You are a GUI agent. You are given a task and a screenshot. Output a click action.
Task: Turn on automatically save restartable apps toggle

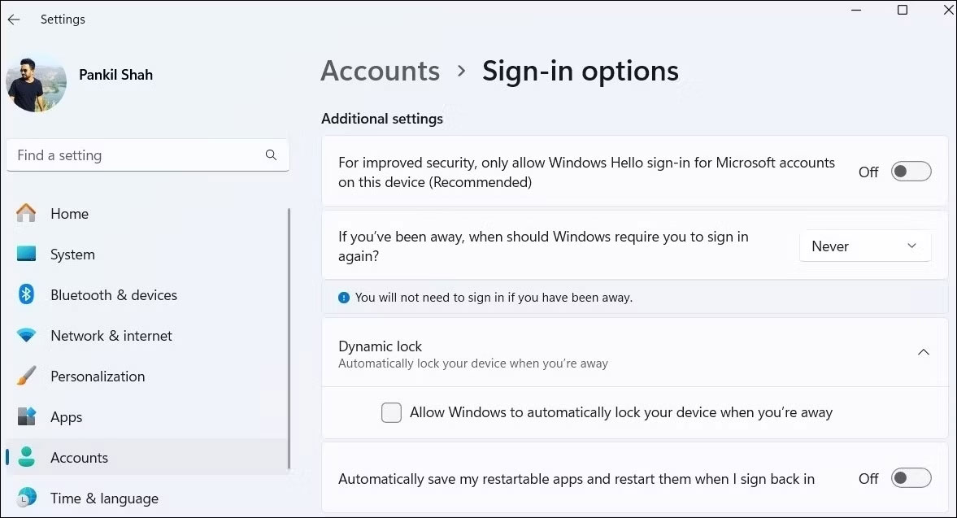click(x=911, y=478)
